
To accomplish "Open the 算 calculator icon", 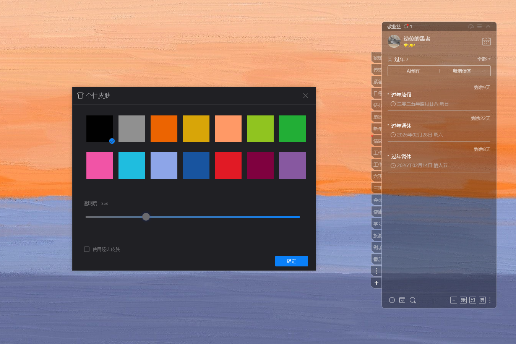I will (x=482, y=300).
